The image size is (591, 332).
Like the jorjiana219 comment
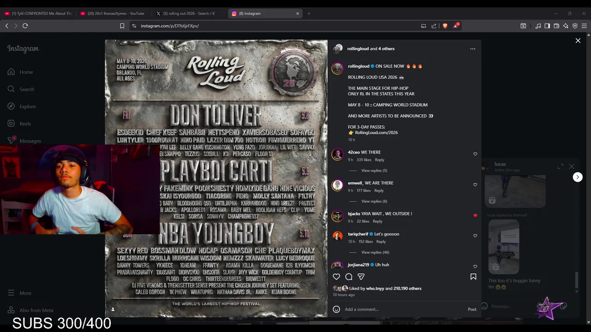click(475, 267)
